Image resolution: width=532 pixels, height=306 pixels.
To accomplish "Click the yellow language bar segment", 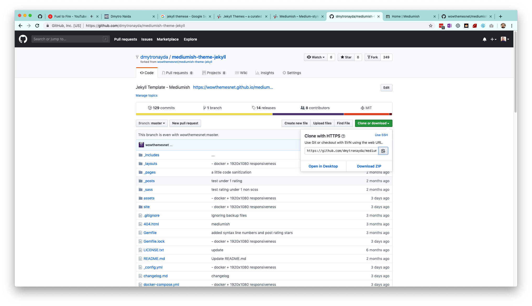I will 204,114.
